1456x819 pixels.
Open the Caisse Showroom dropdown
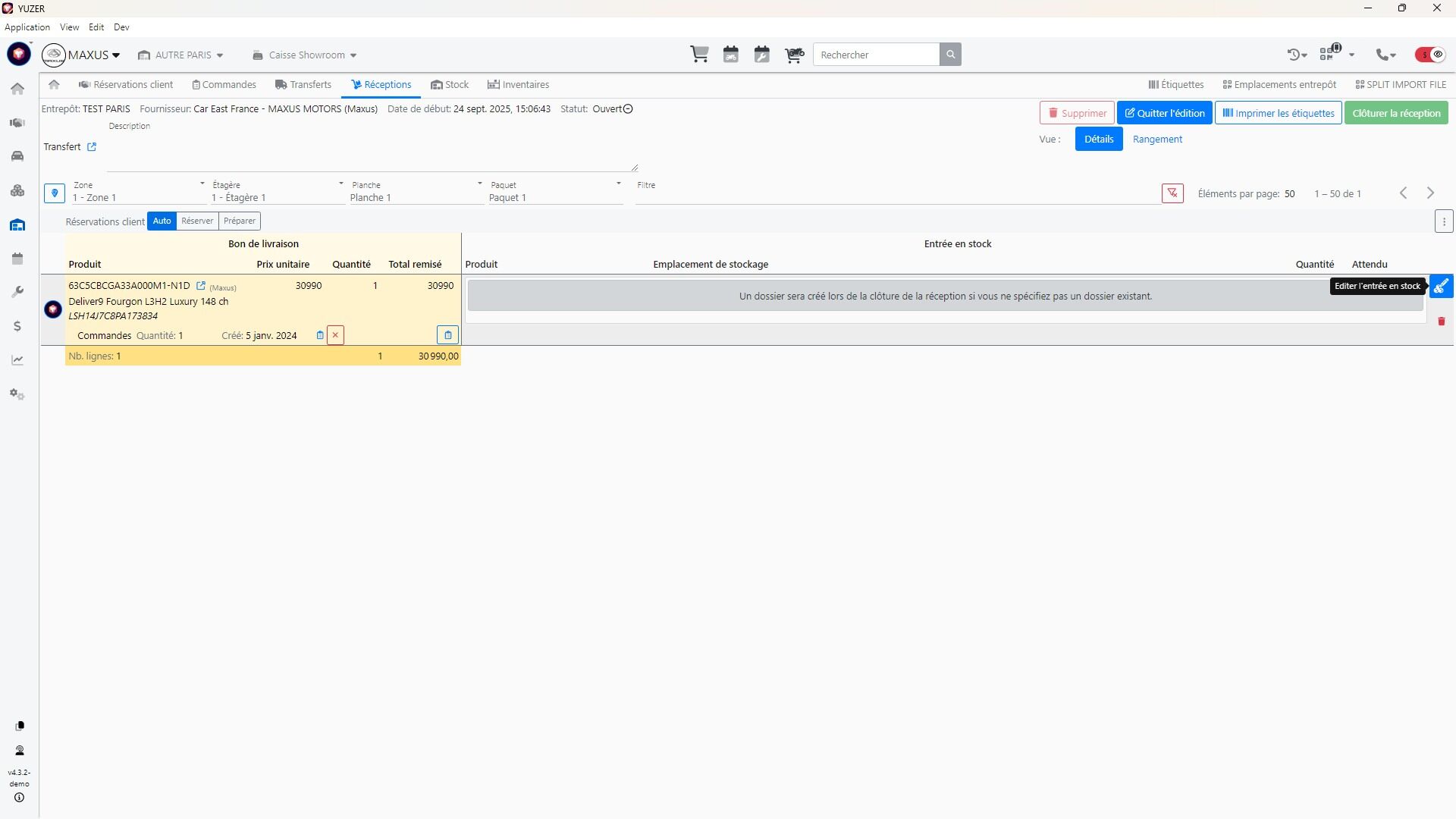click(x=305, y=55)
